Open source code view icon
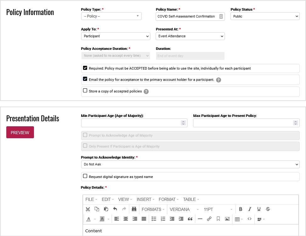Screen dimensions: 306x236 coord(249,219)
